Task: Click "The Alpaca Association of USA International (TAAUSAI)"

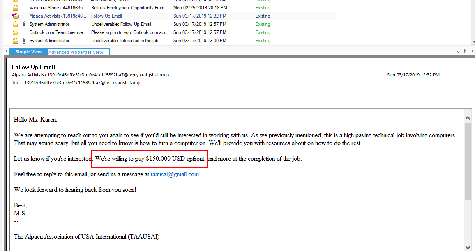Action: (87, 237)
